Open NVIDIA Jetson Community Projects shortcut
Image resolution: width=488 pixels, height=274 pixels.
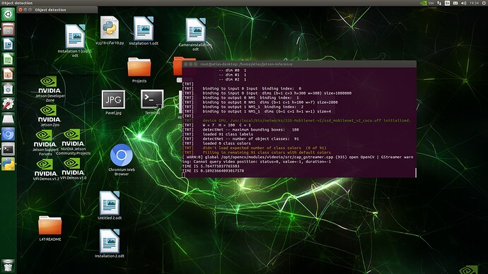[73, 142]
